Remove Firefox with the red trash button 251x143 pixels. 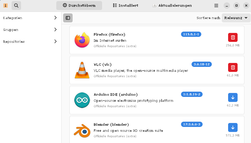coord(233,37)
